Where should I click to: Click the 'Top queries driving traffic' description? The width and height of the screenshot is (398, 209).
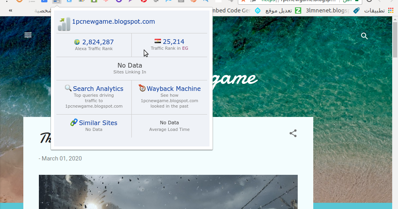(94, 101)
